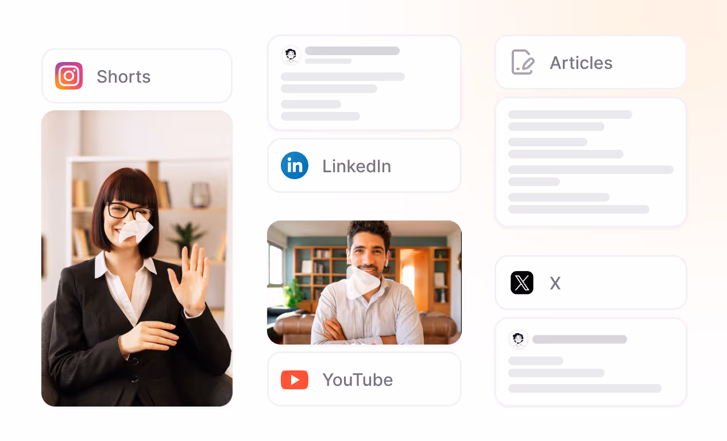The image size is (727, 441).
Task: Click the YouTube play button icon
Action: (x=295, y=379)
